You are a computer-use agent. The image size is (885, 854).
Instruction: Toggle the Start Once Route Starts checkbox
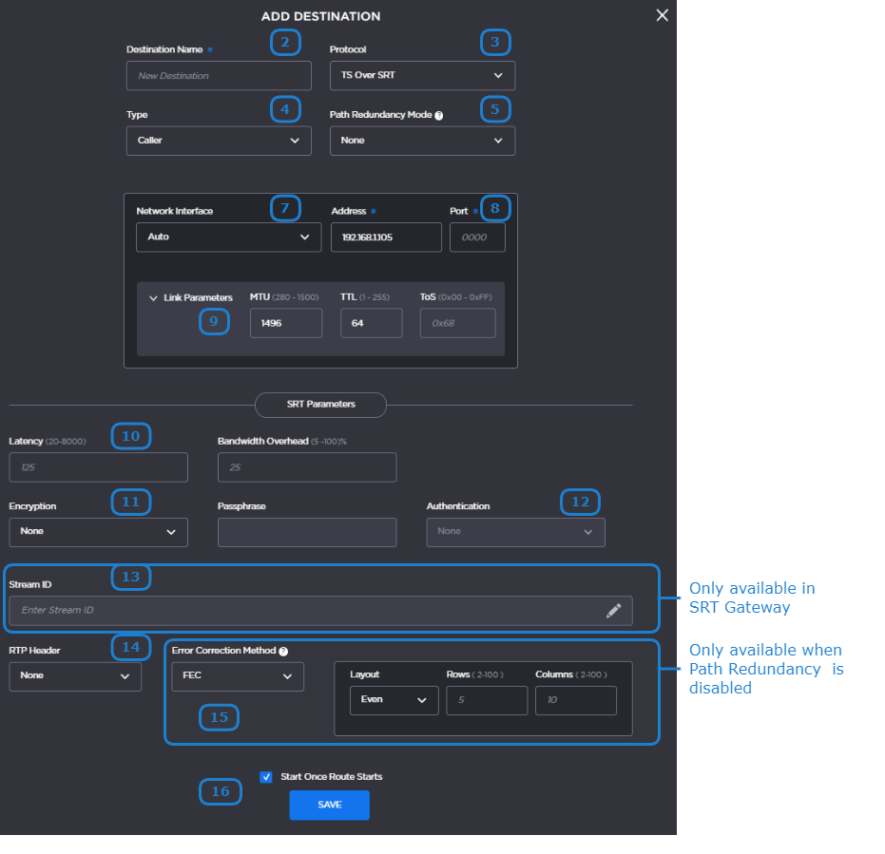pos(266,777)
